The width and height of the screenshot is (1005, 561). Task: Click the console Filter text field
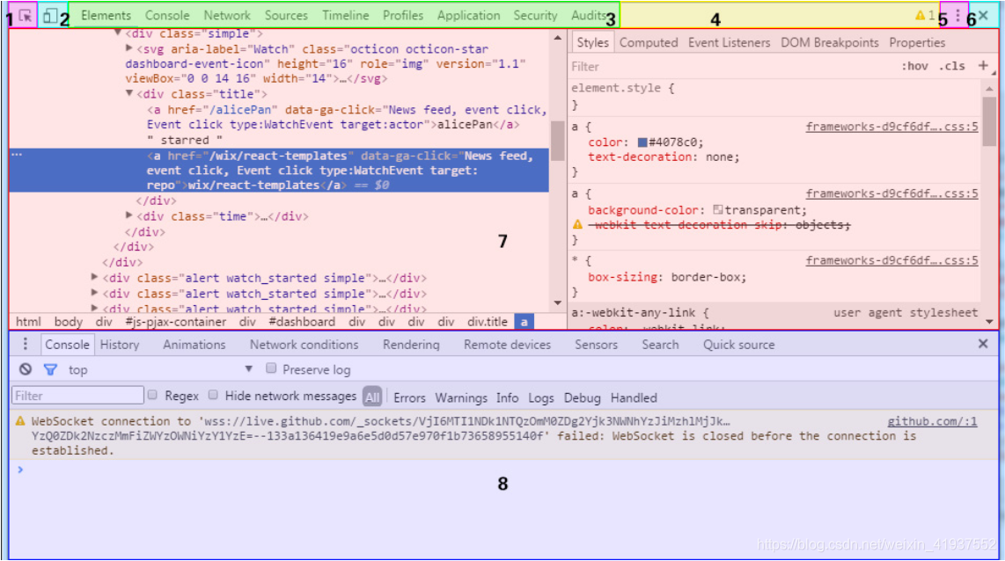click(x=77, y=395)
